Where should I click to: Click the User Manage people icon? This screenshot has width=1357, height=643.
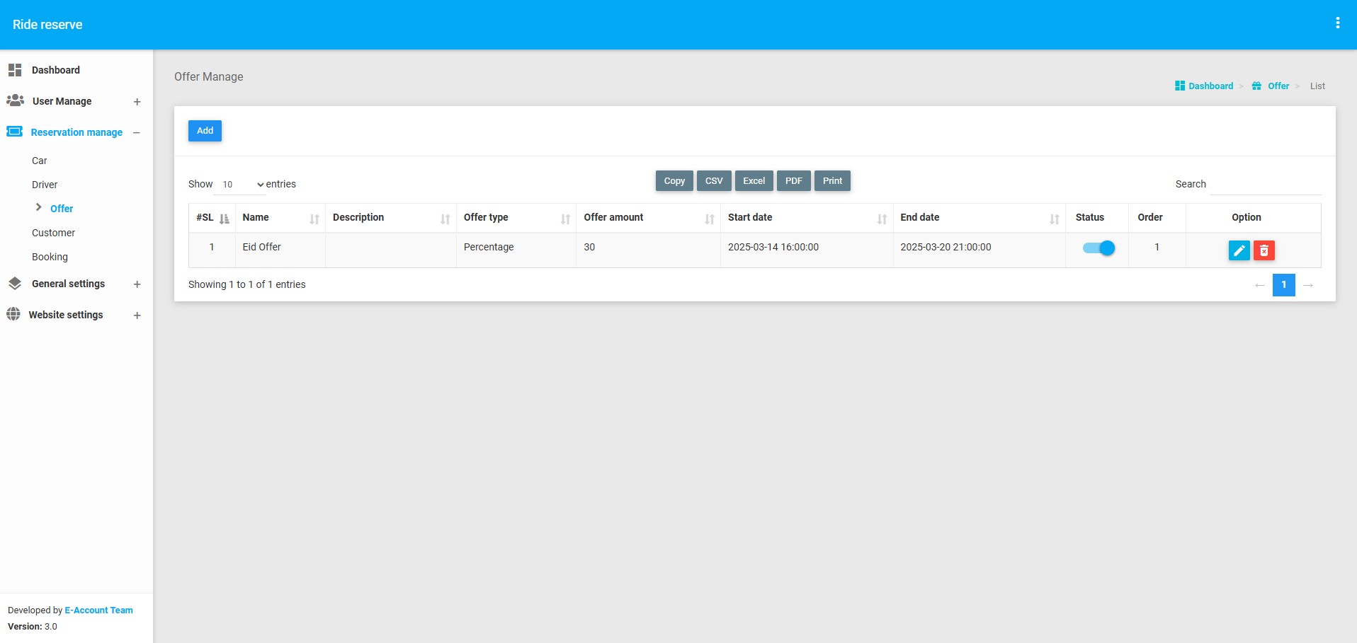(15, 100)
